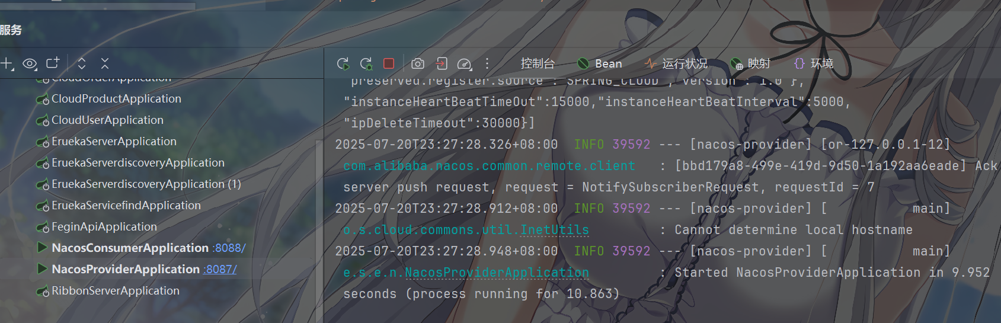
Task: Expand all services tree nodes
Action: [x=82, y=63]
